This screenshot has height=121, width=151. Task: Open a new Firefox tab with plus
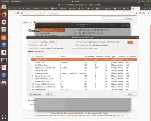tap(145, 8)
